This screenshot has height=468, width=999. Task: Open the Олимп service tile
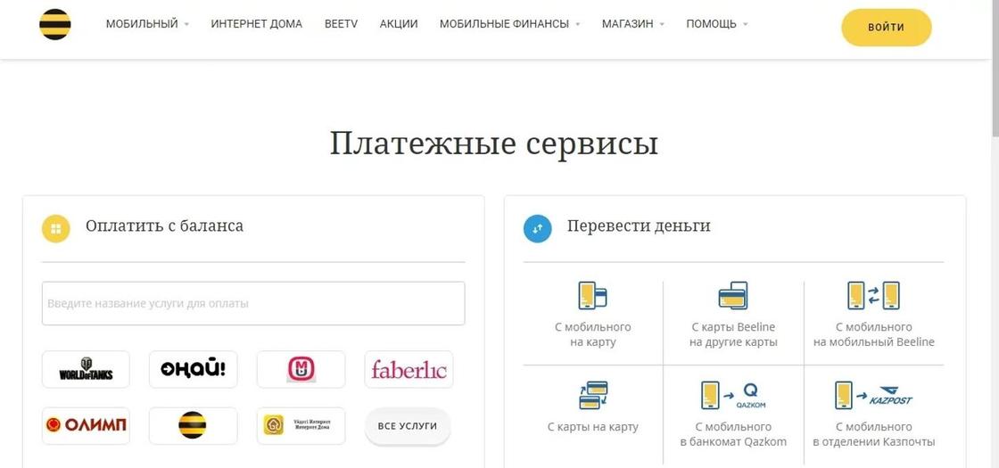point(86,425)
